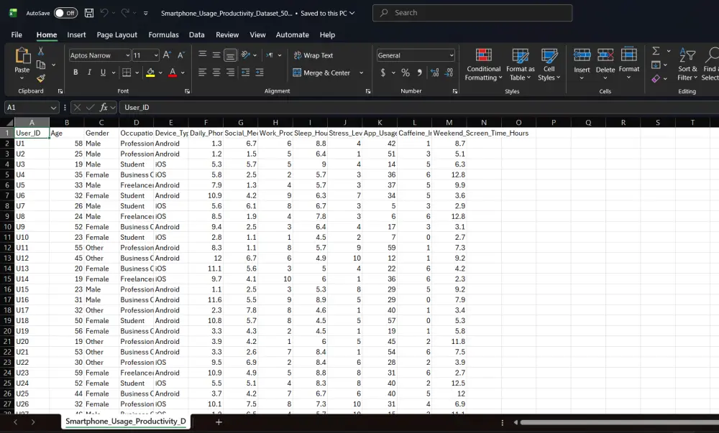The image size is (719, 433).
Task: Click the Percent Style icon
Action: pos(406,73)
